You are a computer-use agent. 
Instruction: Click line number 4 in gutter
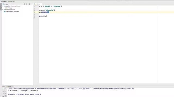pos(34,12)
